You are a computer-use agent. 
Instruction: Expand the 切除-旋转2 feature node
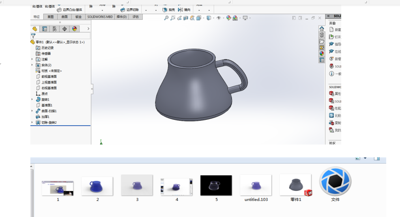click(32, 122)
